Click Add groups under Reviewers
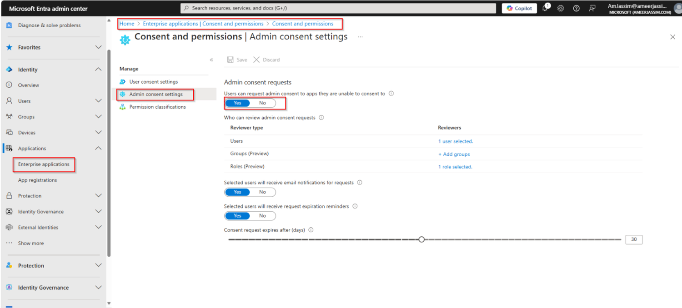 point(454,154)
